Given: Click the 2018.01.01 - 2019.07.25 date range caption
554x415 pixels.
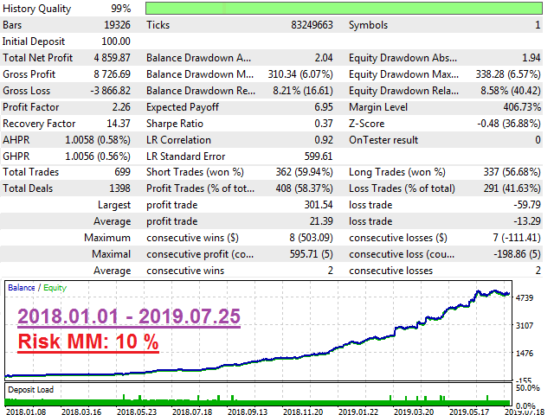Looking at the screenshot, I should [x=129, y=316].
